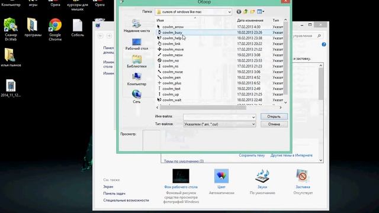
Task: Select the игры desktop item
Action: (33, 4)
